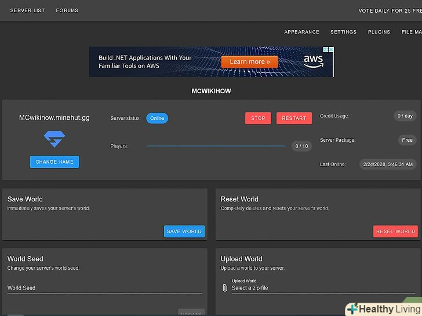The image size is (422, 316).
Task: Click the paperclip upload icon
Action: click(225, 288)
